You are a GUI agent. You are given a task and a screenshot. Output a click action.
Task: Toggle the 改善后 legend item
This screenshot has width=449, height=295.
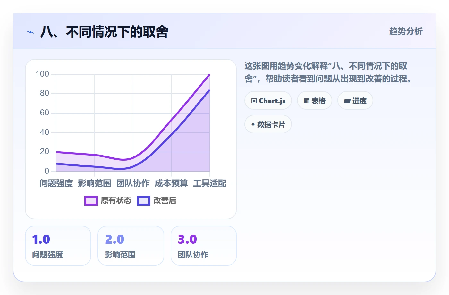[157, 201]
